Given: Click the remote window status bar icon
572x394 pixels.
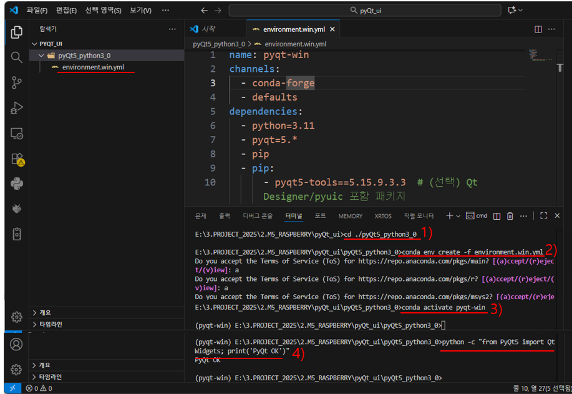Looking at the screenshot, I should click(13, 388).
